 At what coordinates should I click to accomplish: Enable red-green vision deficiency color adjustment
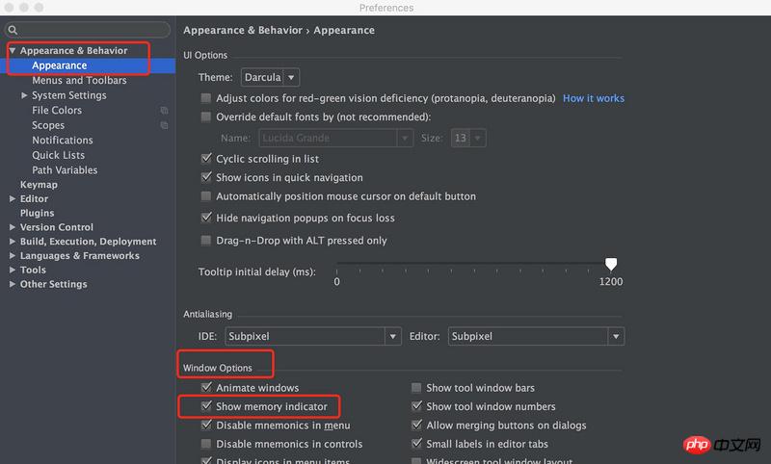click(206, 98)
